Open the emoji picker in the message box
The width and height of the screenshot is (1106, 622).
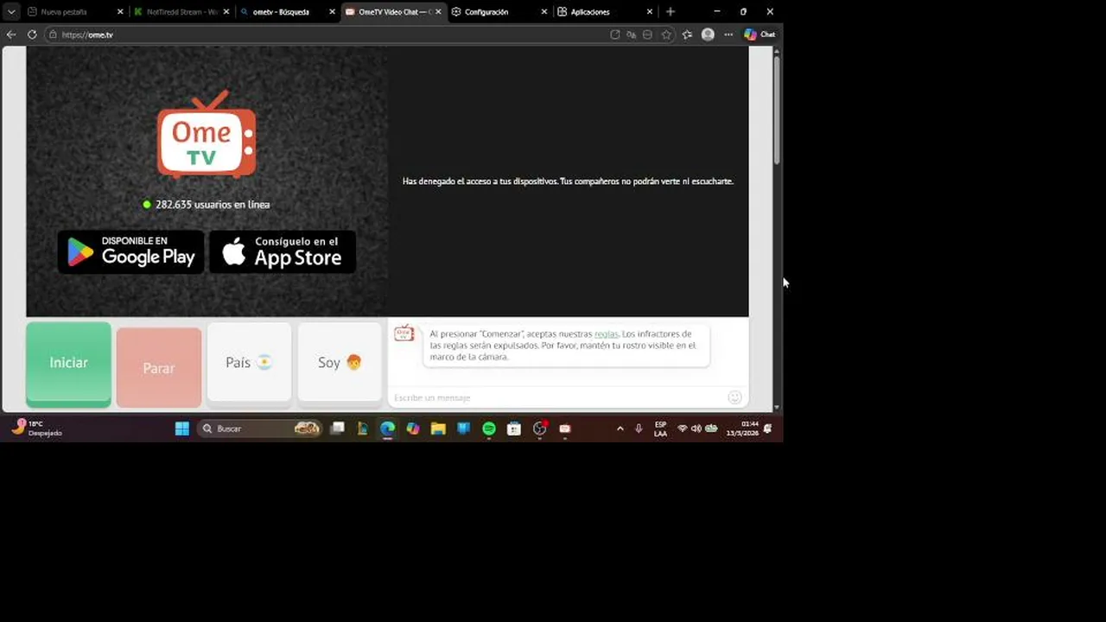(x=734, y=397)
